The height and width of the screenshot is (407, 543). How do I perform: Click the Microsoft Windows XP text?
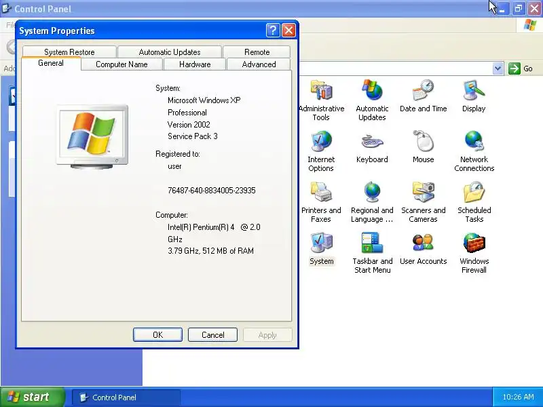pos(204,100)
